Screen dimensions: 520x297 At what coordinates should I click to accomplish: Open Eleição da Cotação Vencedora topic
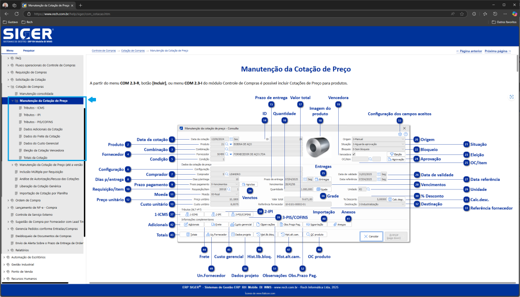[x=44, y=150]
